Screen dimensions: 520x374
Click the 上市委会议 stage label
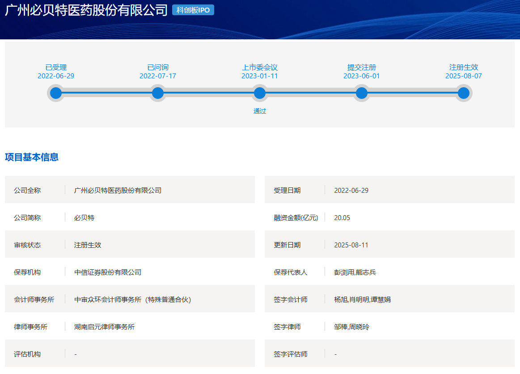(x=260, y=67)
